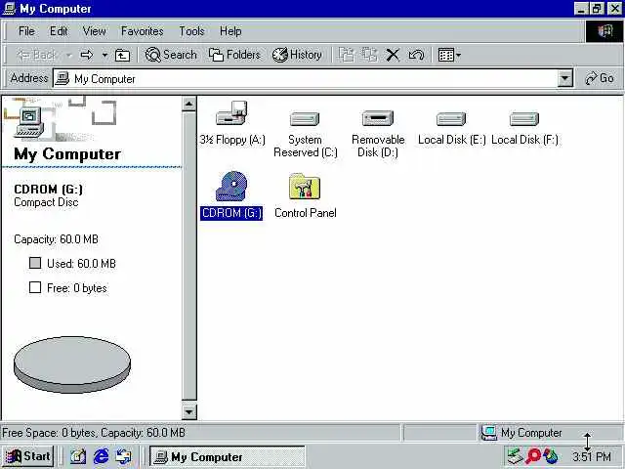
Task: Click the Search toolbar button
Action: [171, 55]
